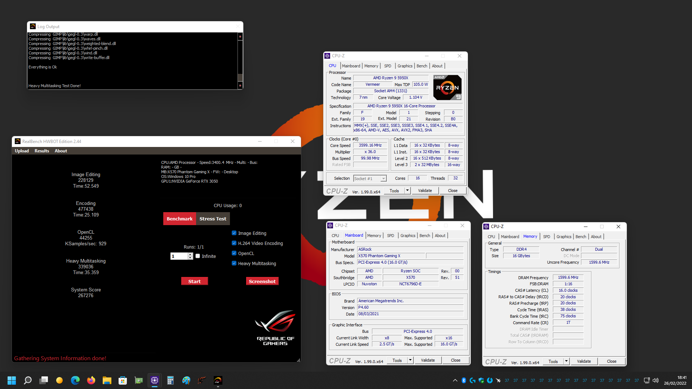
Task: Increase Runs value with the up stepper
Action: 190,254
